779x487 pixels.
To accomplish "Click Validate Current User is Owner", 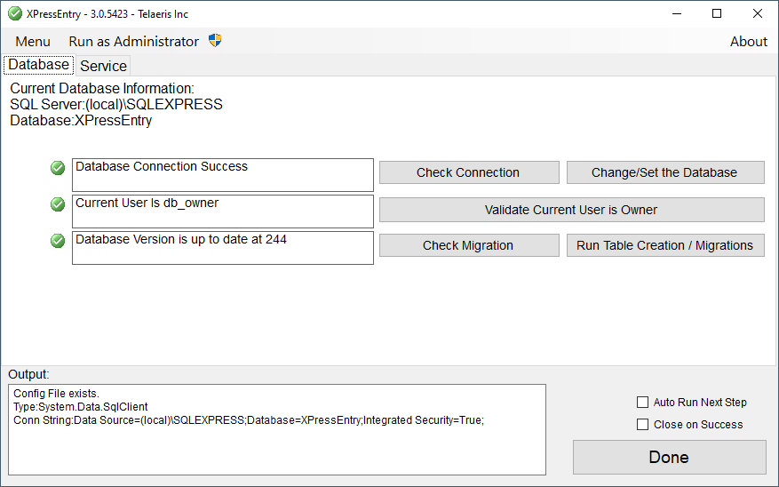I will (x=572, y=210).
